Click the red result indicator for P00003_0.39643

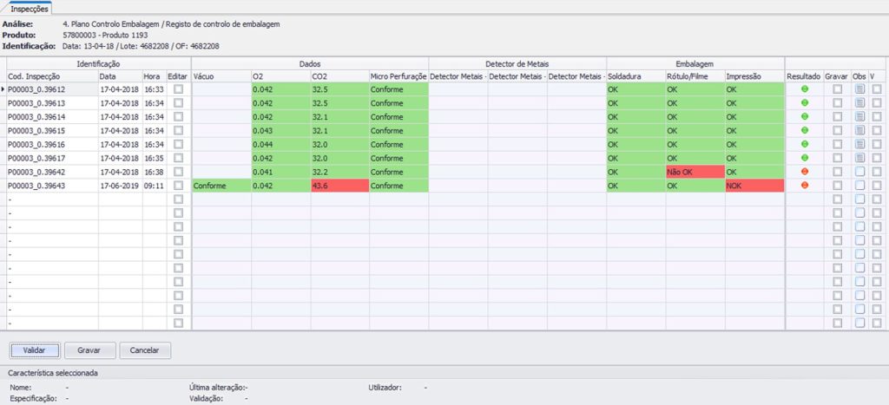click(803, 186)
